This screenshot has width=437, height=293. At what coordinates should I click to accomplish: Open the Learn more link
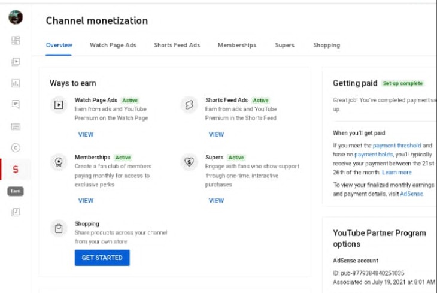click(x=396, y=173)
